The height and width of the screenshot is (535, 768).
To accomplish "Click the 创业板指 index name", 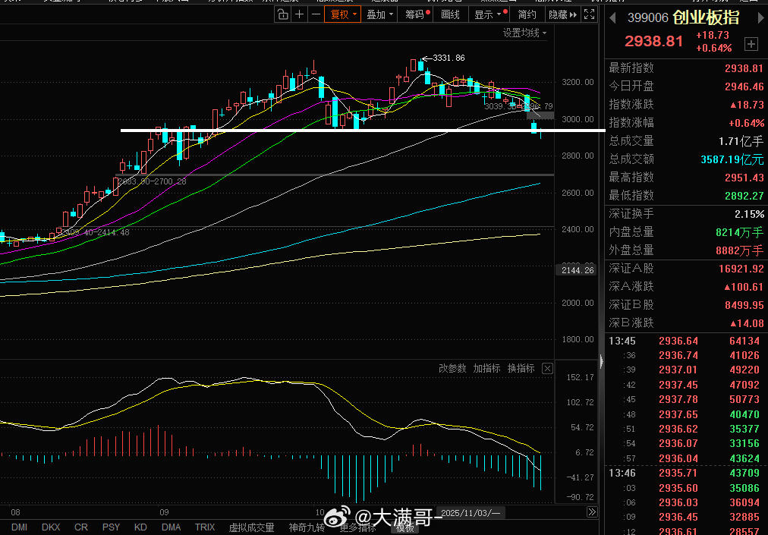I will [705, 17].
